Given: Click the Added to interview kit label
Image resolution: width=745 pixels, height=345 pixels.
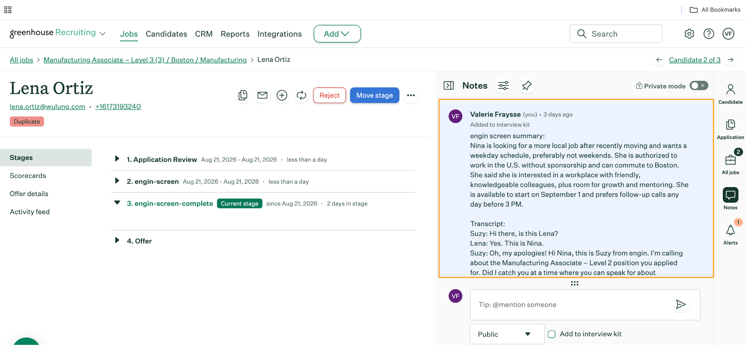Looking at the screenshot, I should [x=500, y=124].
